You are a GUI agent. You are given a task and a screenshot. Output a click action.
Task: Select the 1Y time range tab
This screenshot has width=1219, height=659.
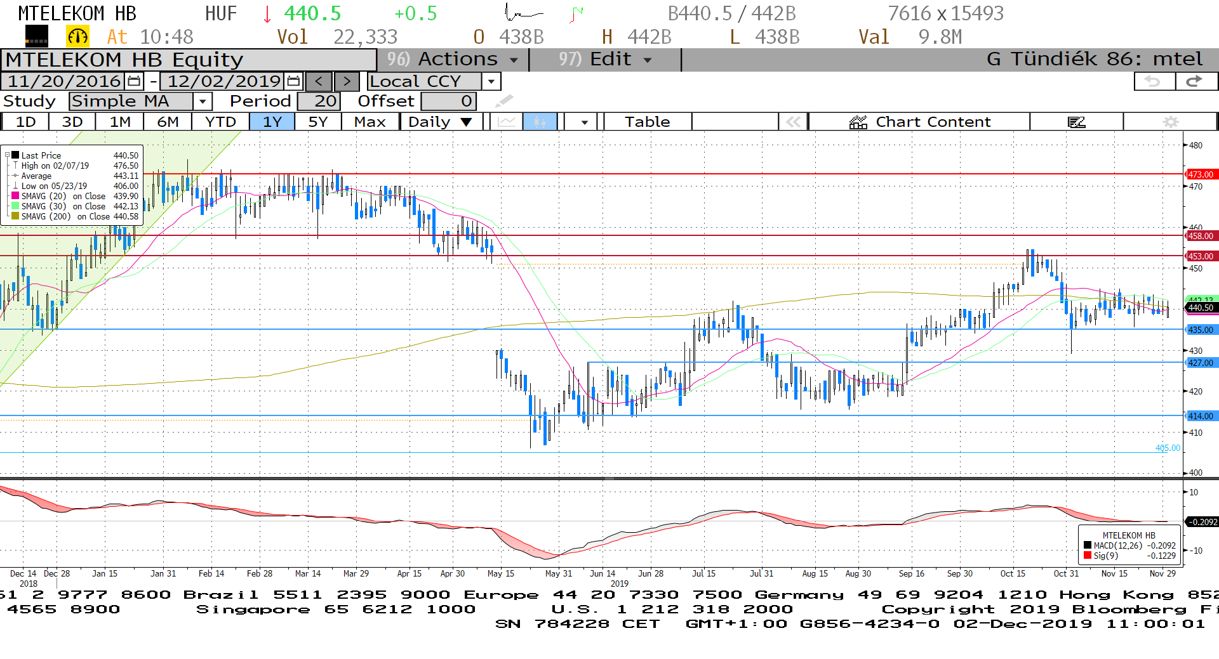[272, 122]
